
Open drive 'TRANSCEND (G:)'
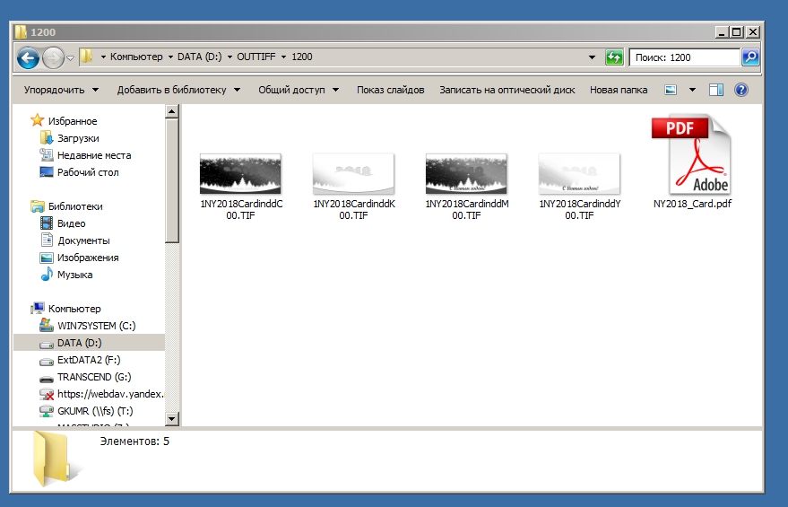pos(85,377)
